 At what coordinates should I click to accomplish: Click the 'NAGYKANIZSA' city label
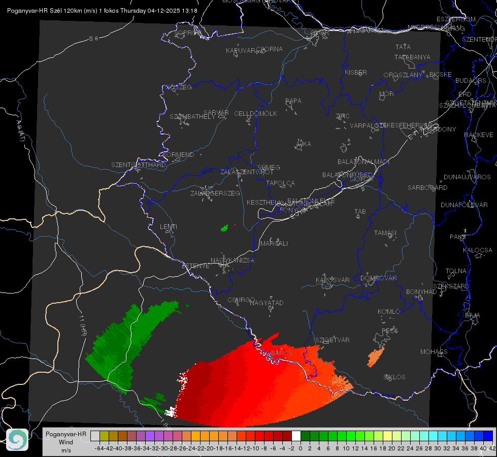(x=233, y=260)
